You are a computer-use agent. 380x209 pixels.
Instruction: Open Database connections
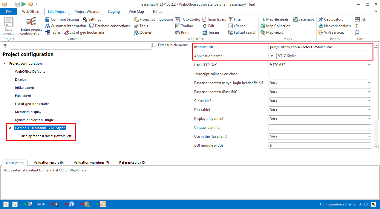109,26
